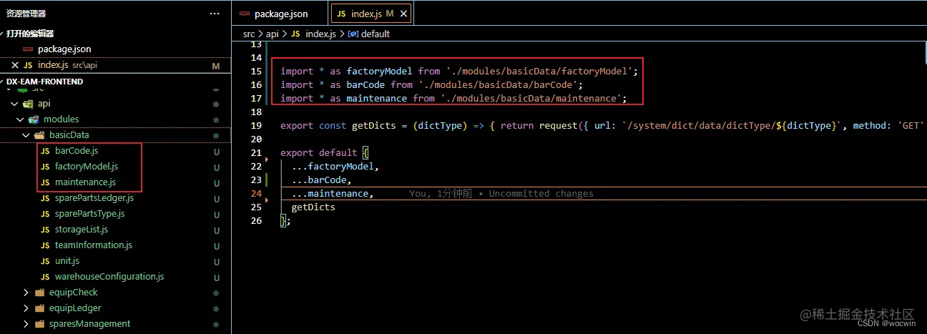Click the src breadcrumb segment

tap(248, 34)
